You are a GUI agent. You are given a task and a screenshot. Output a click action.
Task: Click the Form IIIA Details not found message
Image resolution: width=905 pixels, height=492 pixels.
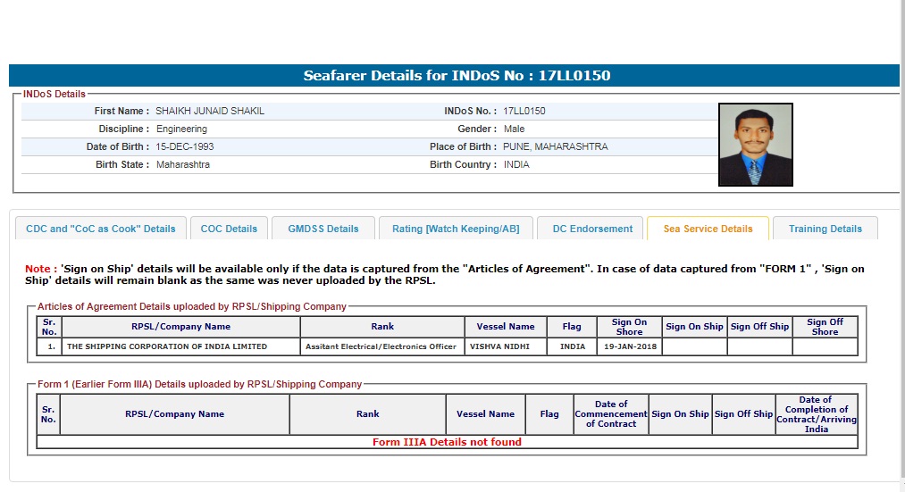pyautogui.click(x=447, y=442)
